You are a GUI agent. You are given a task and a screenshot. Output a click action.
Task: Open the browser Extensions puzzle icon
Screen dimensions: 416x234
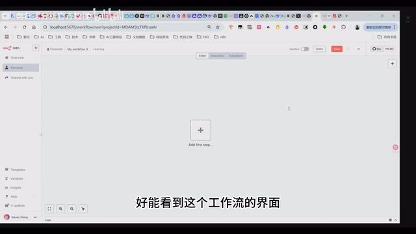[x=344, y=27]
